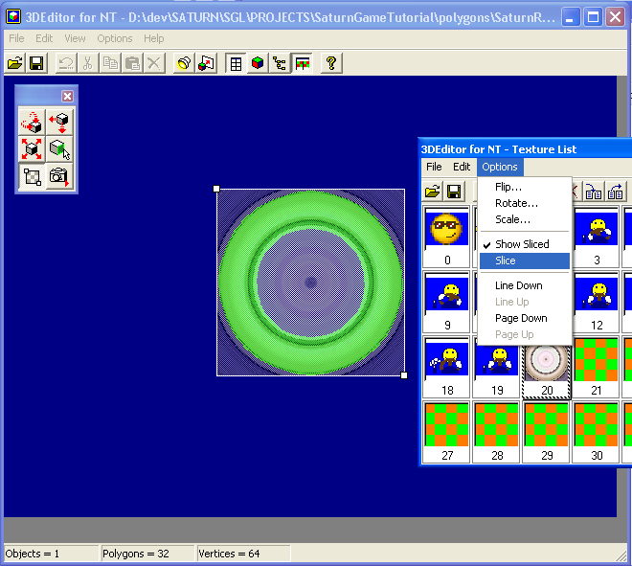The image size is (632, 566).
Task: Choose Scale... from Options menu
Action: tap(525, 219)
